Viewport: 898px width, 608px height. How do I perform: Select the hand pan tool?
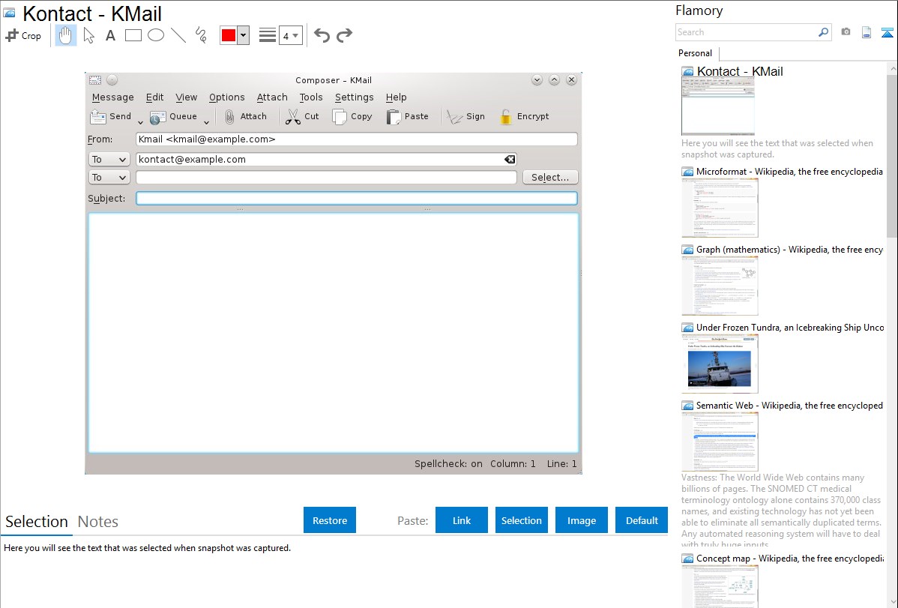pyautogui.click(x=66, y=35)
